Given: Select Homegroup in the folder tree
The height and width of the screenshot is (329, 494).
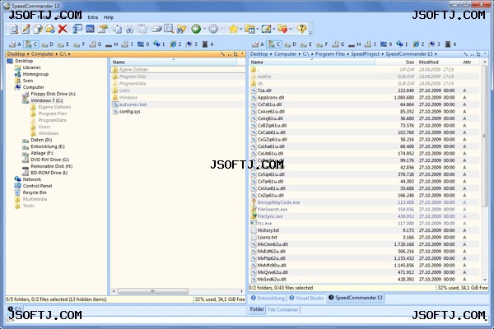Looking at the screenshot, I should [x=35, y=74].
